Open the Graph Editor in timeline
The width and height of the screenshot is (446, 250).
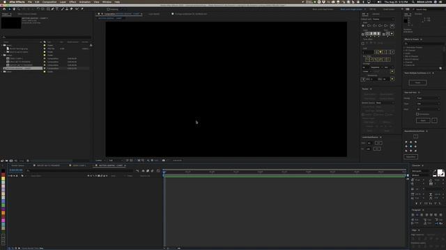tap(158, 171)
